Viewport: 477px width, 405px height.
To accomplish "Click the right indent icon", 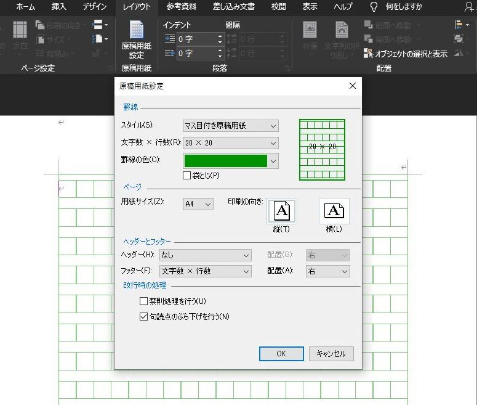I will pyautogui.click(x=169, y=54).
